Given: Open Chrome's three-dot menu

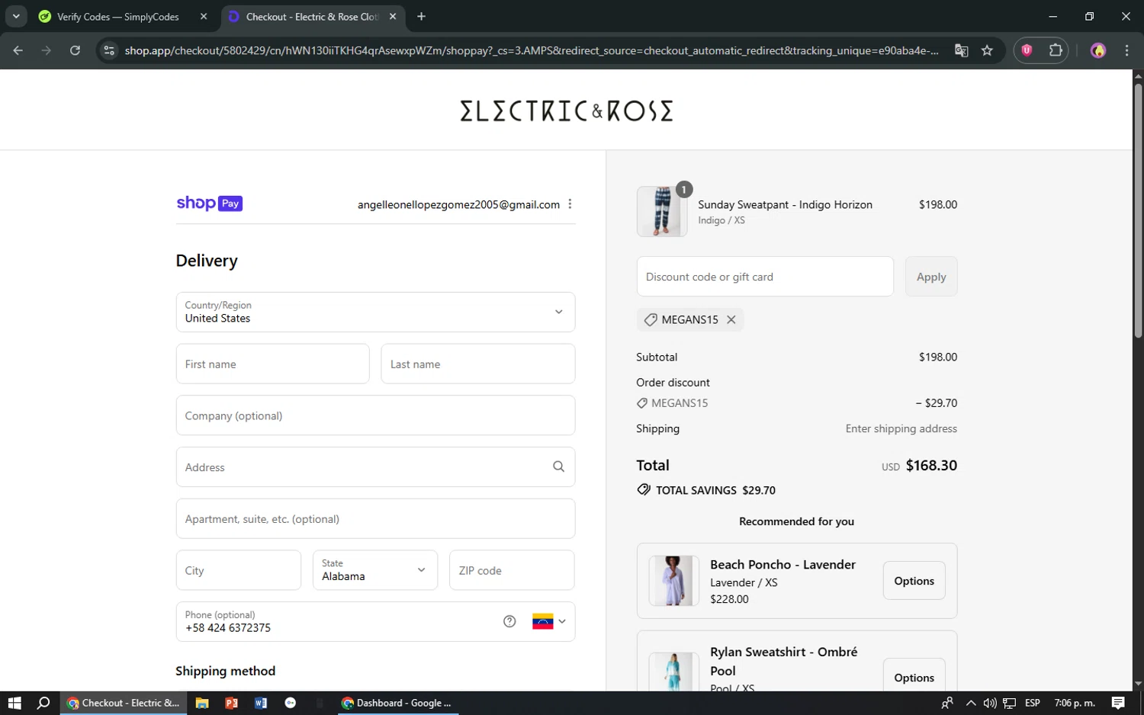Looking at the screenshot, I should pos(1126,50).
